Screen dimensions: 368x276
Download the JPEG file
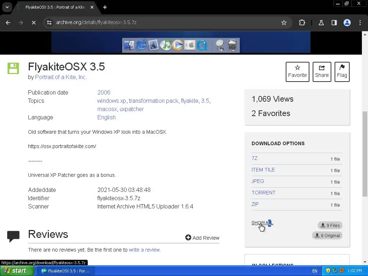coord(258,181)
